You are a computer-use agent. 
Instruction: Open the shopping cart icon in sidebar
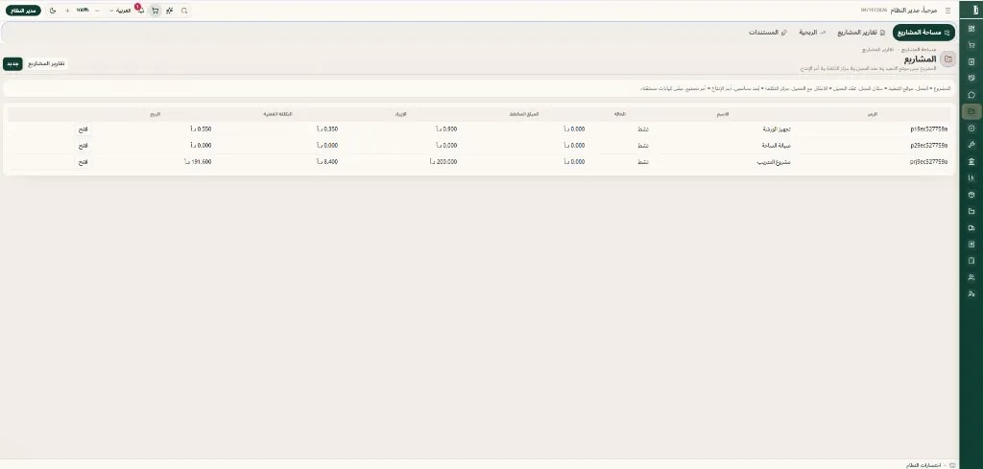point(971,45)
